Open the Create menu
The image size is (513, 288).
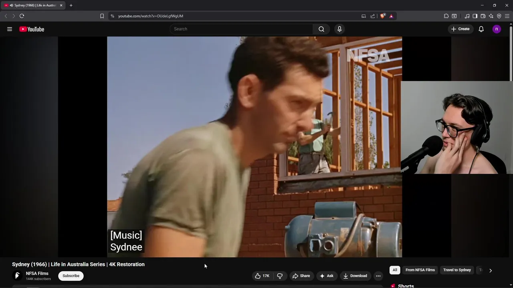click(x=460, y=29)
